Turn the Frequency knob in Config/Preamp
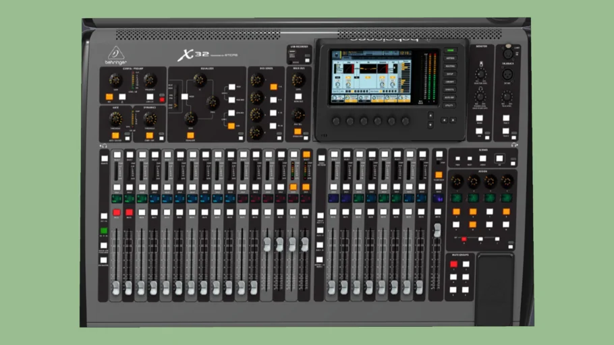 [x=150, y=80]
